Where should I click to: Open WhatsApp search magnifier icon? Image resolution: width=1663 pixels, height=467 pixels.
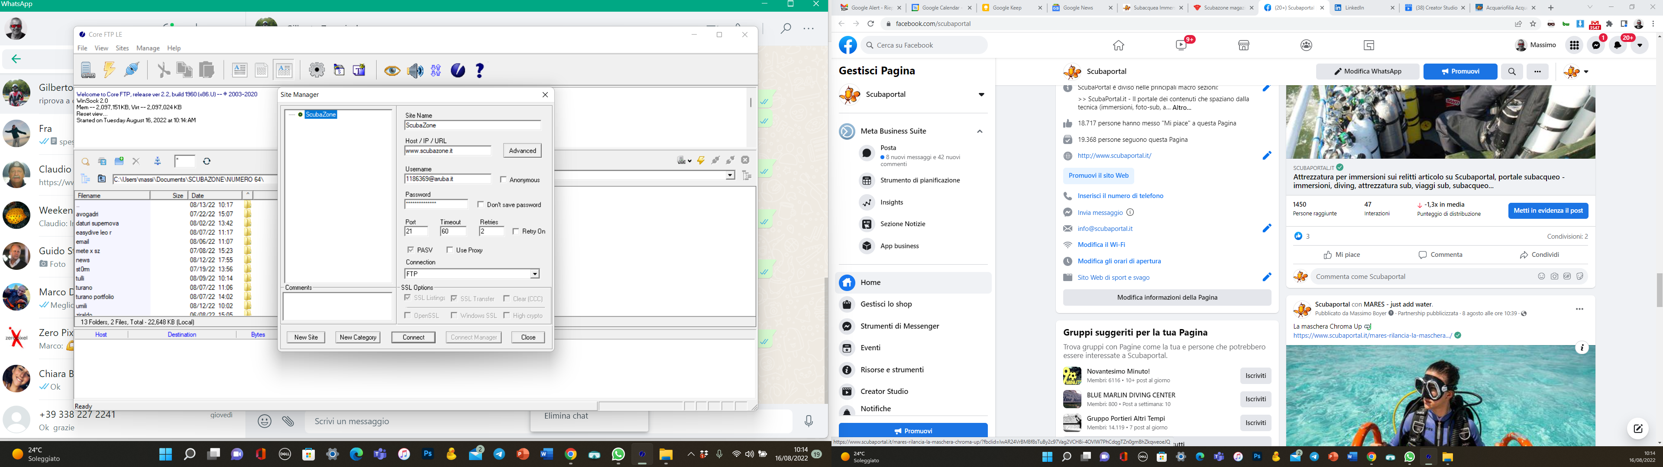point(786,29)
